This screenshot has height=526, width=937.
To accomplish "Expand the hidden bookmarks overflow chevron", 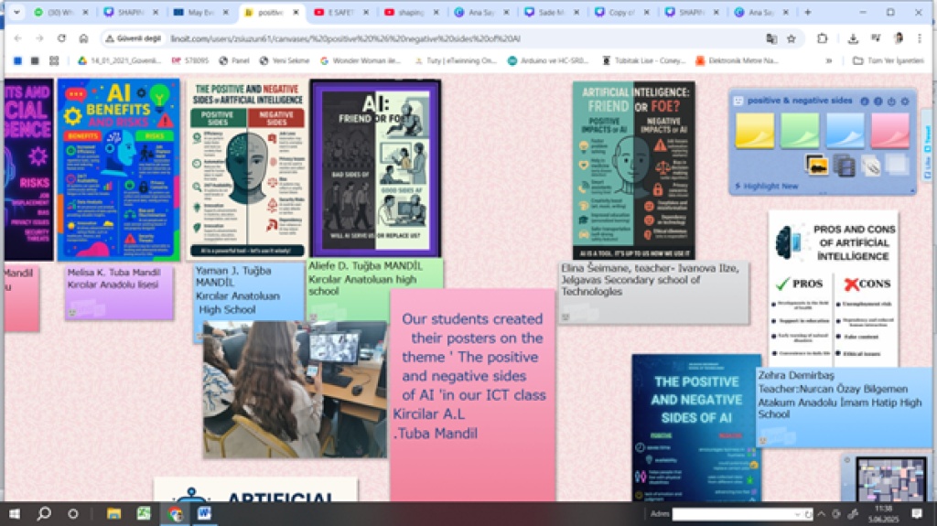I will click(829, 60).
